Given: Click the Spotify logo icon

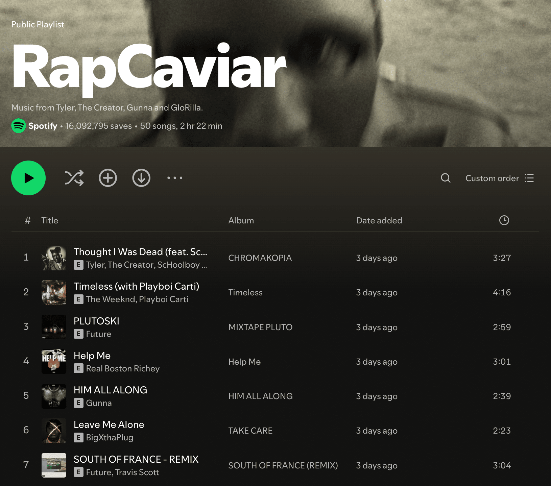Looking at the screenshot, I should pyautogui.click(x=19, y=126).
